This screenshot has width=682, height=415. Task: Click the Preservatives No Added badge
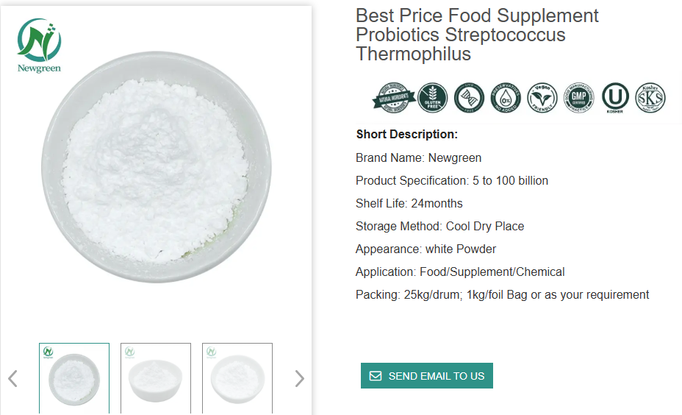pos(506,98)
